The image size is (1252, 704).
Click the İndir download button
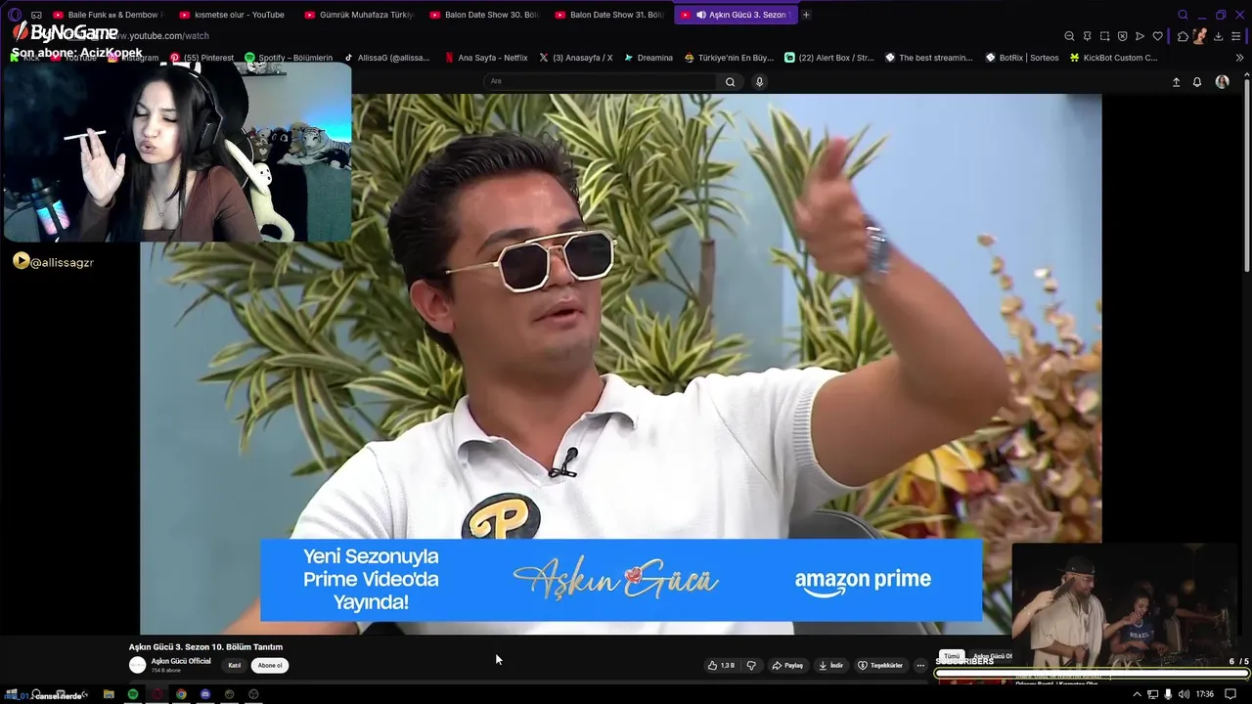(x=831, y=665)
